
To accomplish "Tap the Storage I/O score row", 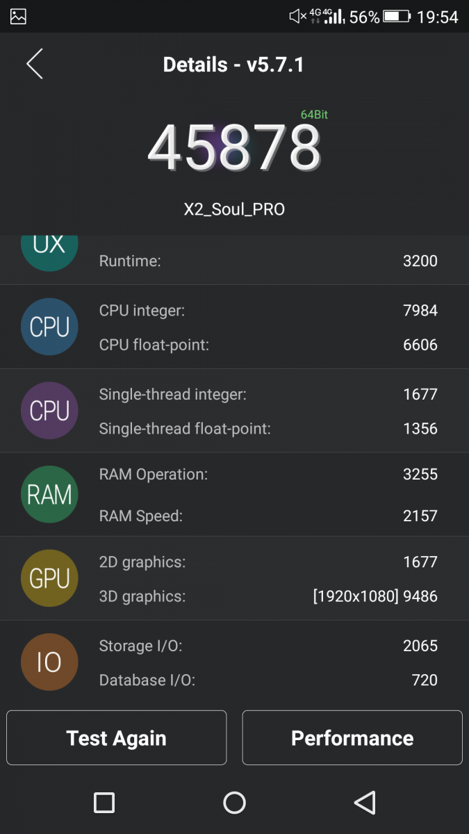I will [268, 646].
